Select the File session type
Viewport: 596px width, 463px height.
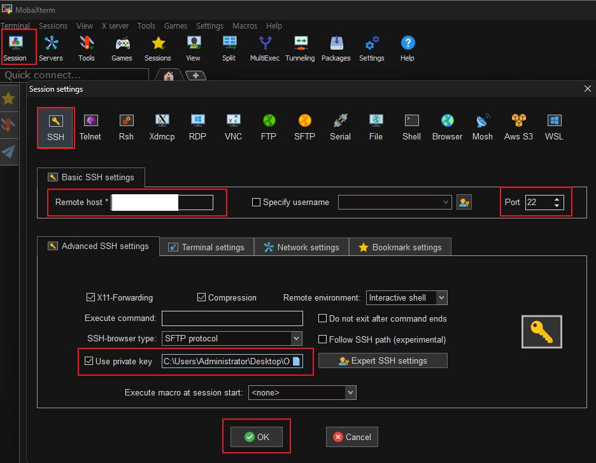point(376,128)
